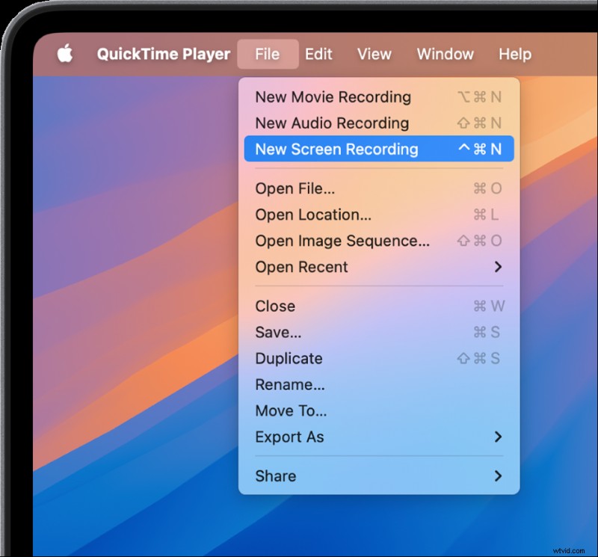Open the View menu

pos(374,54)
